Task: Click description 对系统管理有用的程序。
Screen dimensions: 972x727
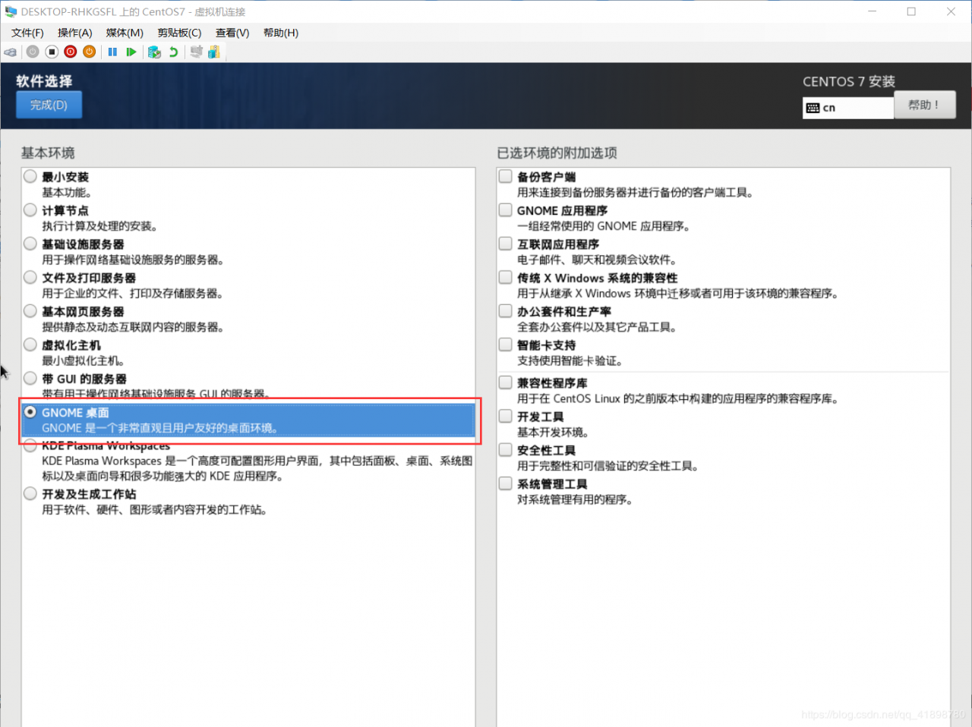Action: 576,499
